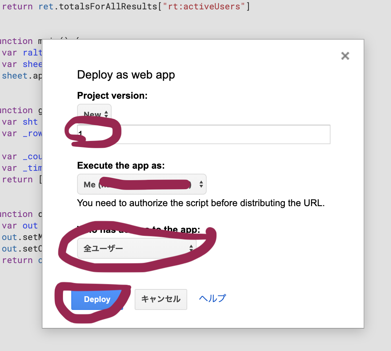Click the authorize script notice text

(201, 203)
